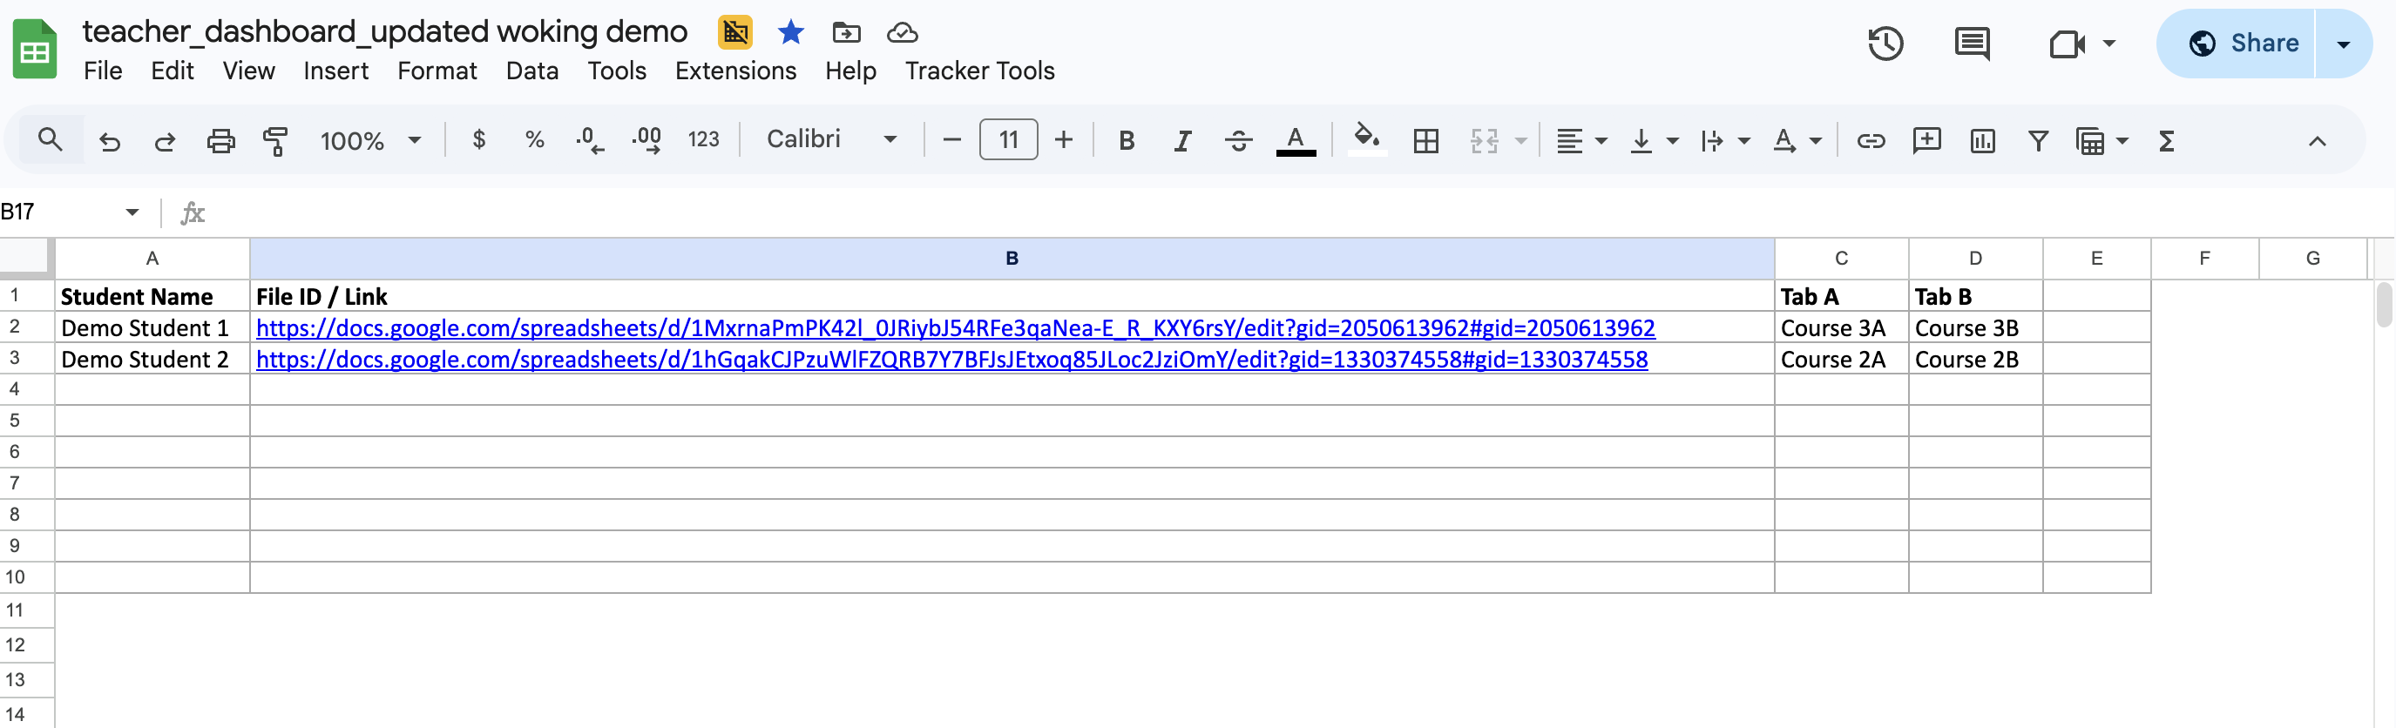Create a filter
Image resolution: width=2396 pixels, height=728 pixels.
point(2038,141)
